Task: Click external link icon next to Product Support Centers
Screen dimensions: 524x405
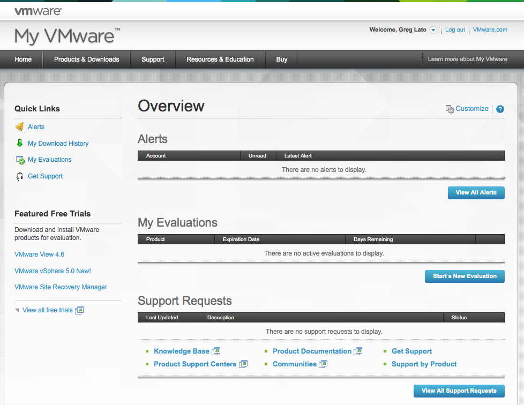Action: (x=243, y=364)
